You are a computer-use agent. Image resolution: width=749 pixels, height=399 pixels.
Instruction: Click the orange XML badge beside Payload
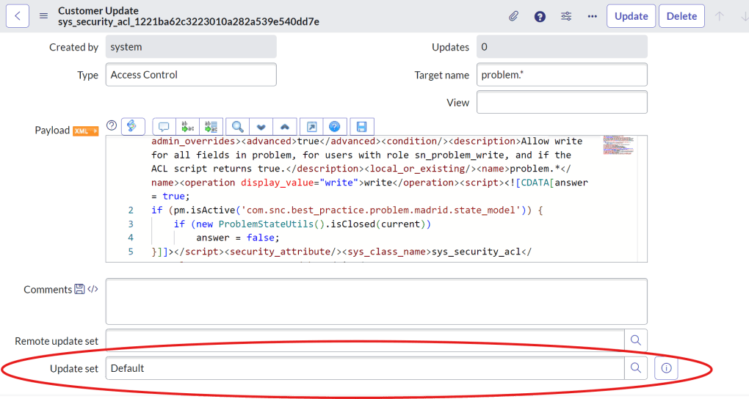[85, 131]
